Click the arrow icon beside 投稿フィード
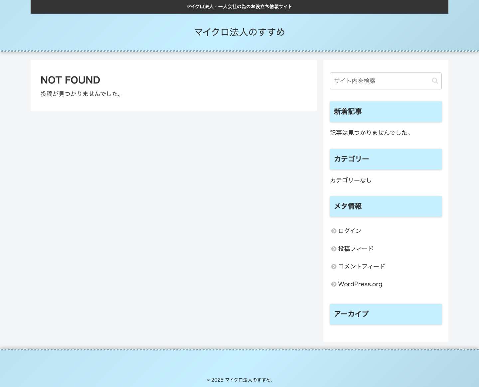The height and width of the screenshot is (387, 479). pyautogui.click(x=334, y=249)
